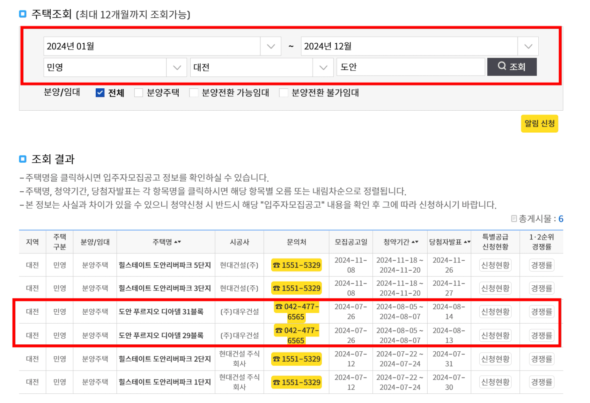
Task: Open 힐스테이트 도안리버파크 2단지 housing name link
Action: pyautogui.click(x=165, y=359)
